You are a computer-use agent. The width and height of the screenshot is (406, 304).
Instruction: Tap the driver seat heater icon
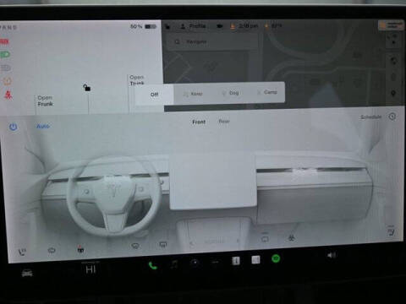[22, 252]
